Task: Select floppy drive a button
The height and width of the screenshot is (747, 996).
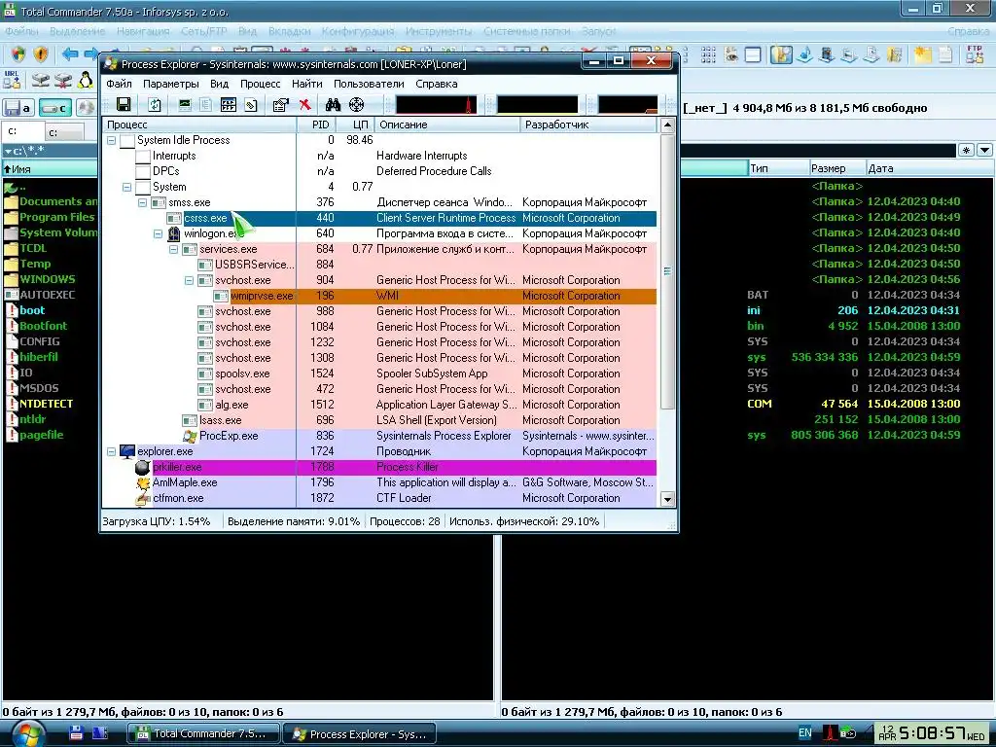Action: 18,107
